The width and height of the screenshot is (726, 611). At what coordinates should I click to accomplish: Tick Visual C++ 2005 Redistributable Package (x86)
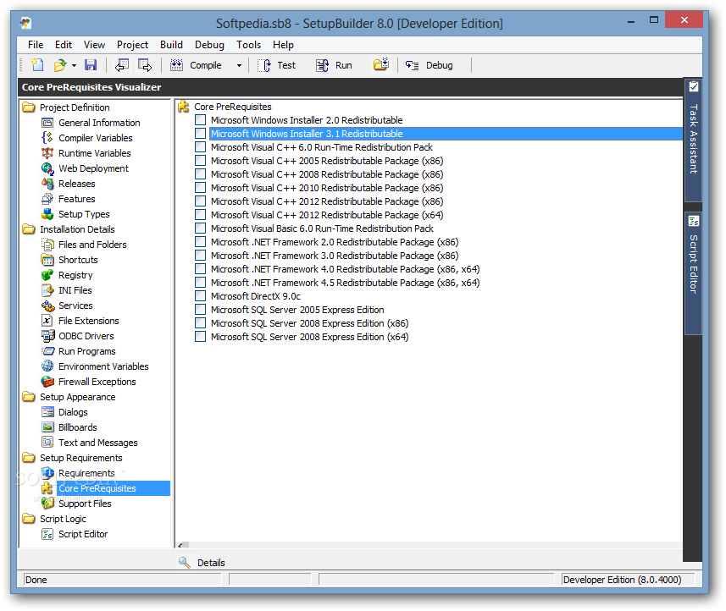201,161
